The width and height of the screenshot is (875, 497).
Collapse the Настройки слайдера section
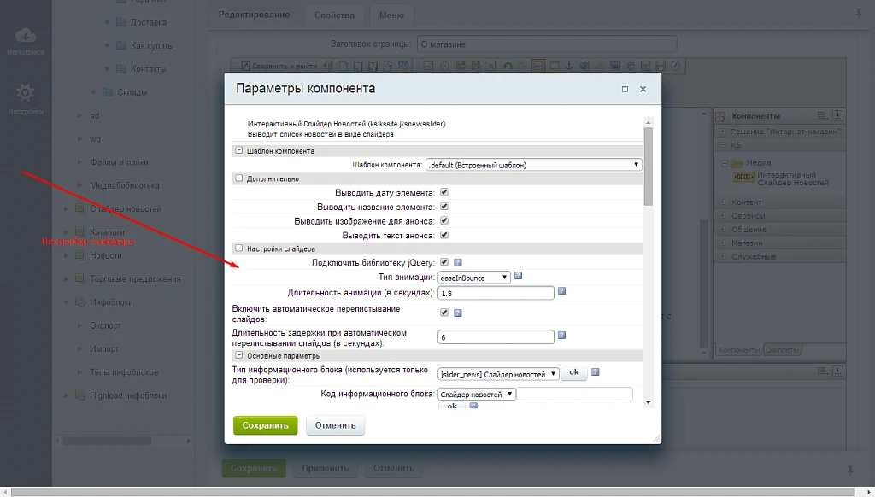(239, 248)
